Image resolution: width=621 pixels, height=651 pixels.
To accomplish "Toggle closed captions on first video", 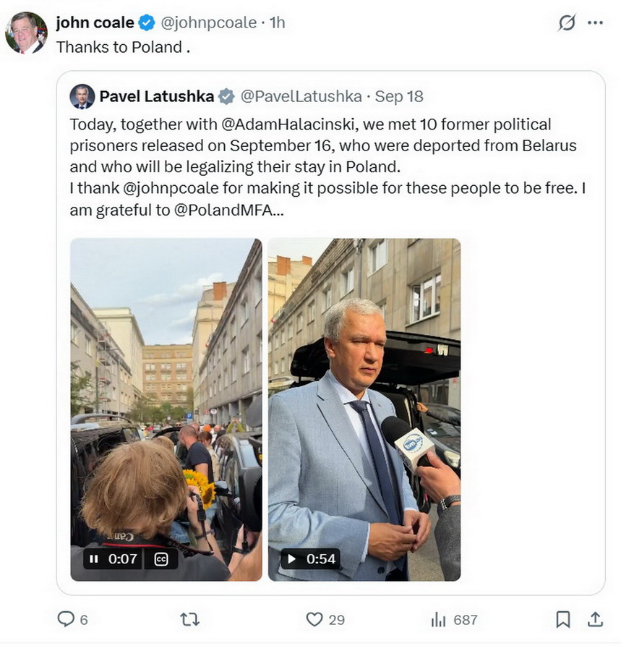I will pos(161,559).
